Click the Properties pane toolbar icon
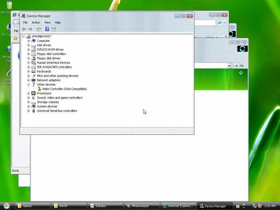280x210 pixels. 54,29
